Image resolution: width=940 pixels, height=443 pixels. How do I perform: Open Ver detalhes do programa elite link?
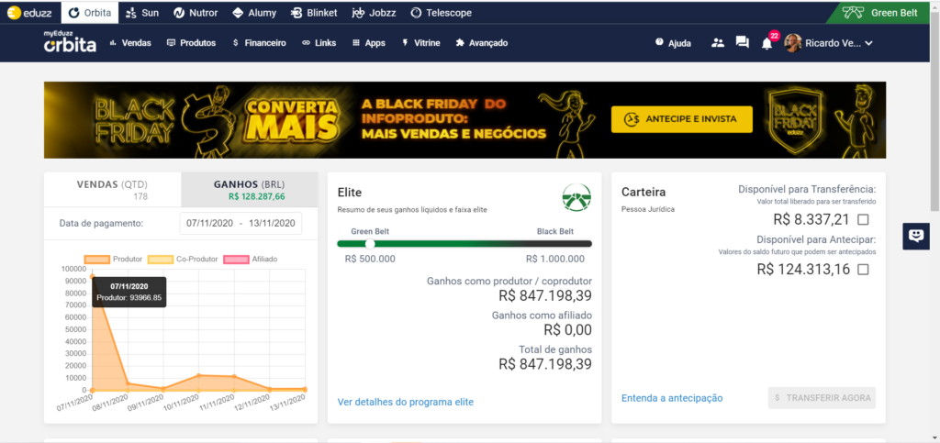pyautogui.click(x=405, y=402)
